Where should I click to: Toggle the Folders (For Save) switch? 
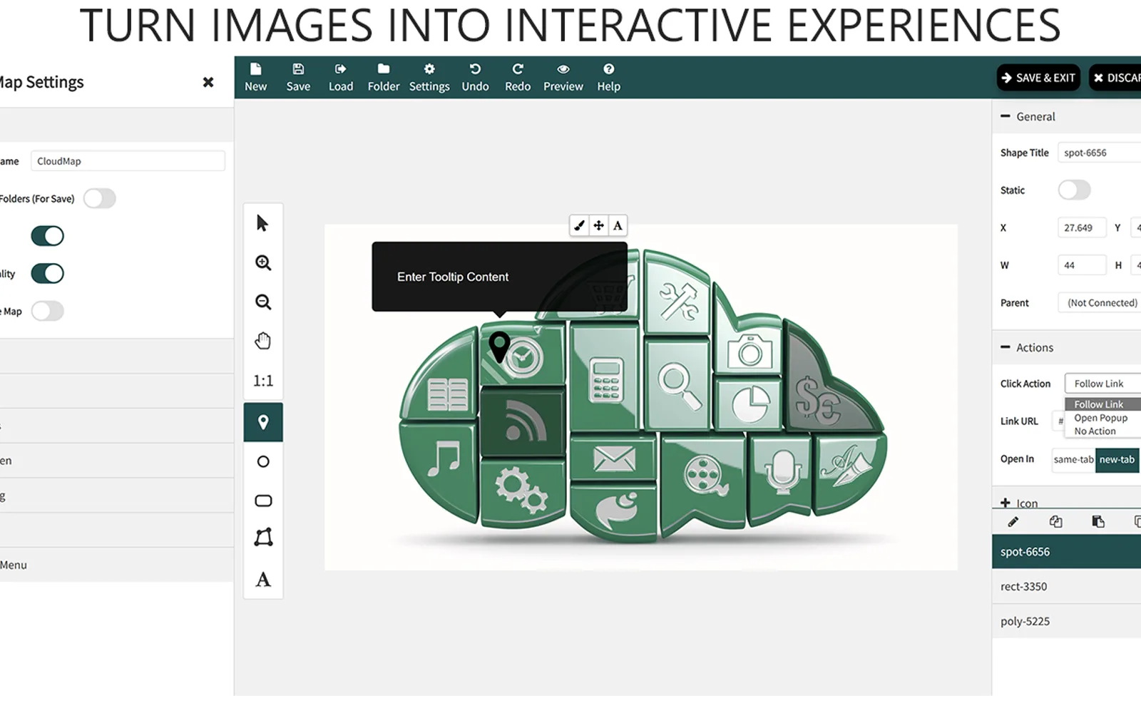tap(99, 198)
